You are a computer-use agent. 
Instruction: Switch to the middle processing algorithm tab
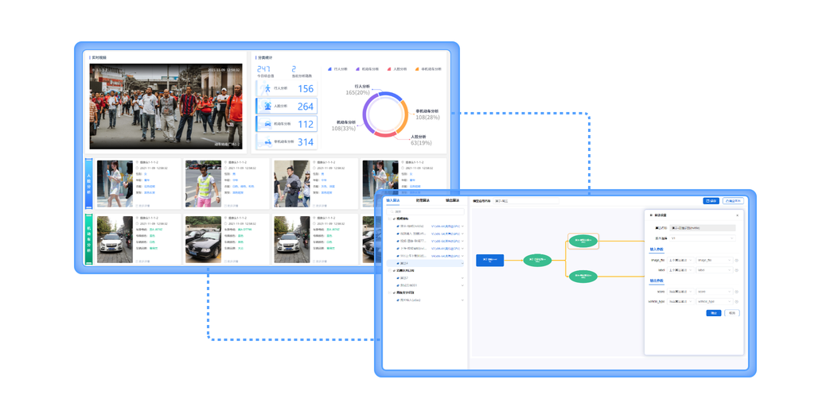coord(423,200)
